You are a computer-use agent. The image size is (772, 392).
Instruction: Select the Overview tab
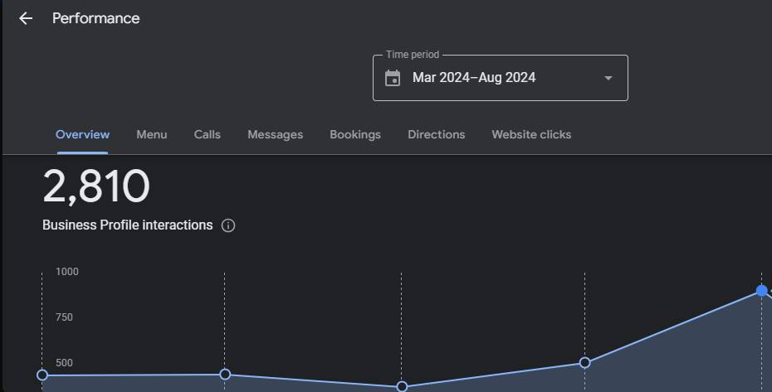pos(82,134)
